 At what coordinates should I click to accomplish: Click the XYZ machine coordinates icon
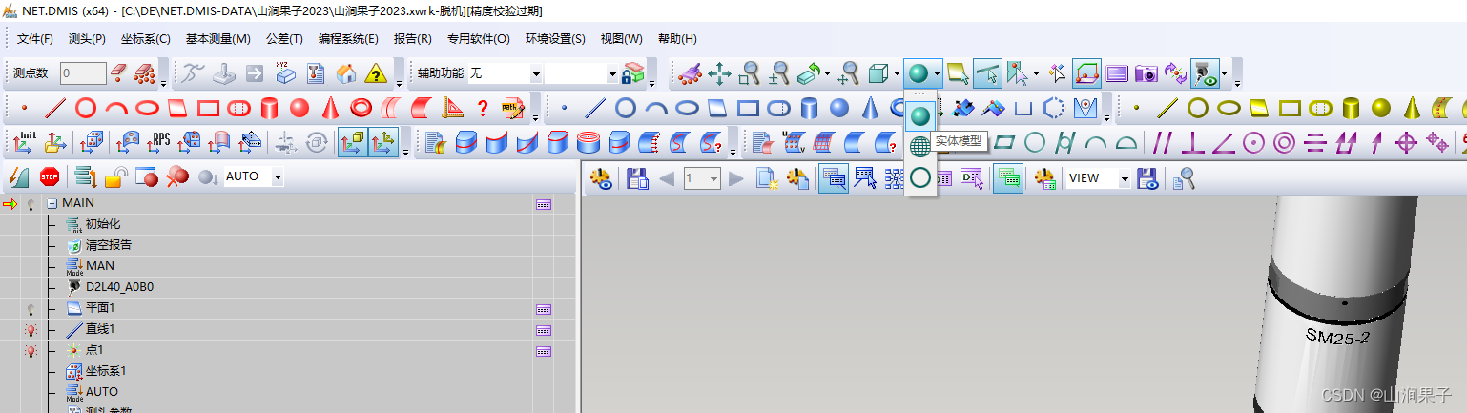[x=284, y=72]
